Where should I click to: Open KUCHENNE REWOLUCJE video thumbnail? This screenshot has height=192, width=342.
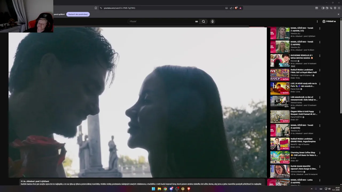(x=280, y=61)
